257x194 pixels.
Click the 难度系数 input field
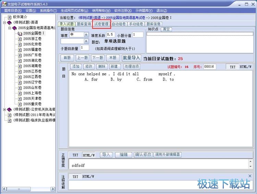click(110, 35)
